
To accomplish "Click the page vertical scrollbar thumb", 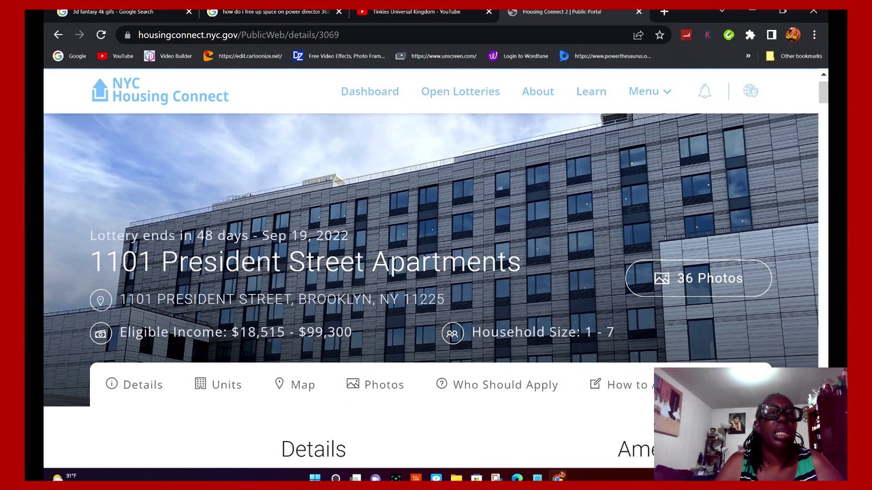I will (824, 92).
